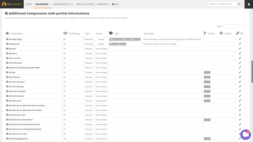Click the edit pencil for DocuSign.eSign
The height and width of the screenshot is (142, 253).
(x=240, y=39)
